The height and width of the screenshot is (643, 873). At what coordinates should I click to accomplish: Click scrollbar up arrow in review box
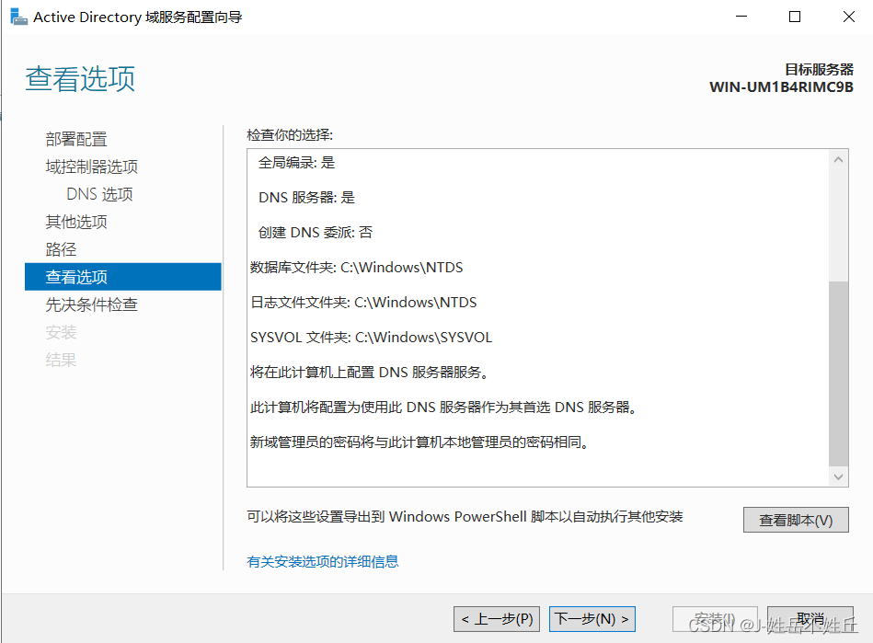click(x=838, y=160)
